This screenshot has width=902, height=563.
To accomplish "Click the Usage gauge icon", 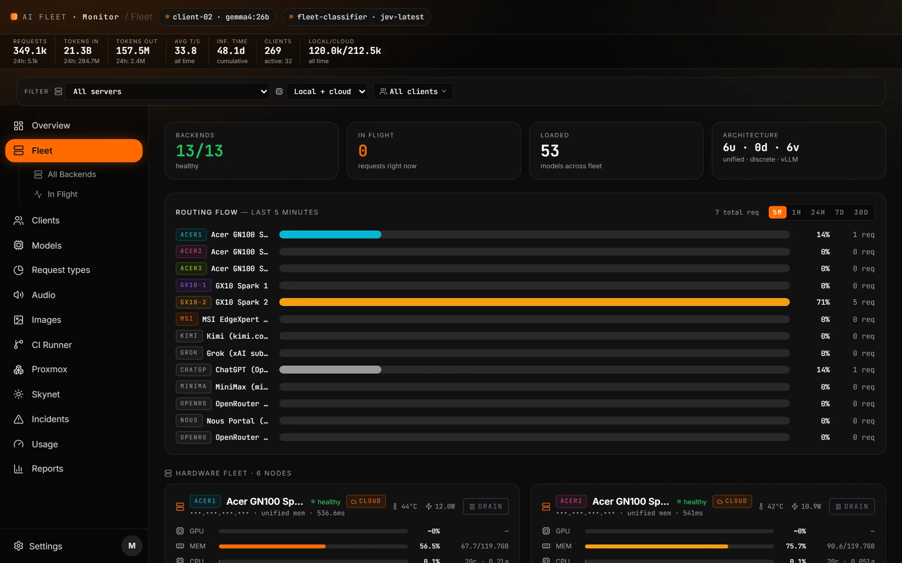I will click(x=19, y=444).
